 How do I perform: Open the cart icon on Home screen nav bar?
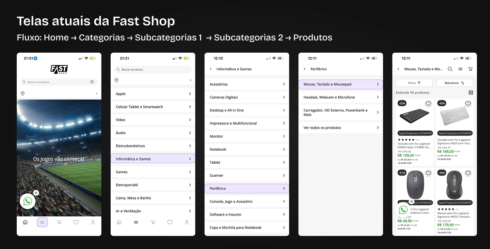(59, 222)
